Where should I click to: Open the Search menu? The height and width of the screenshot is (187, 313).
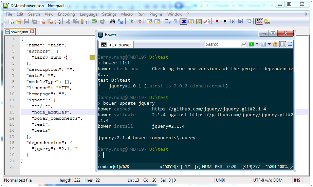[34, 14]
